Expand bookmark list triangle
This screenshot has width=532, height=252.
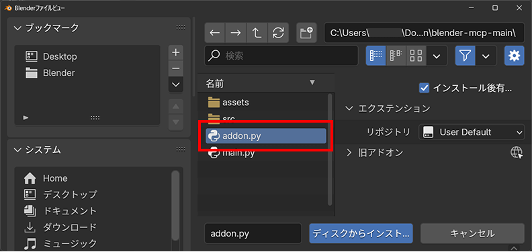26,117
